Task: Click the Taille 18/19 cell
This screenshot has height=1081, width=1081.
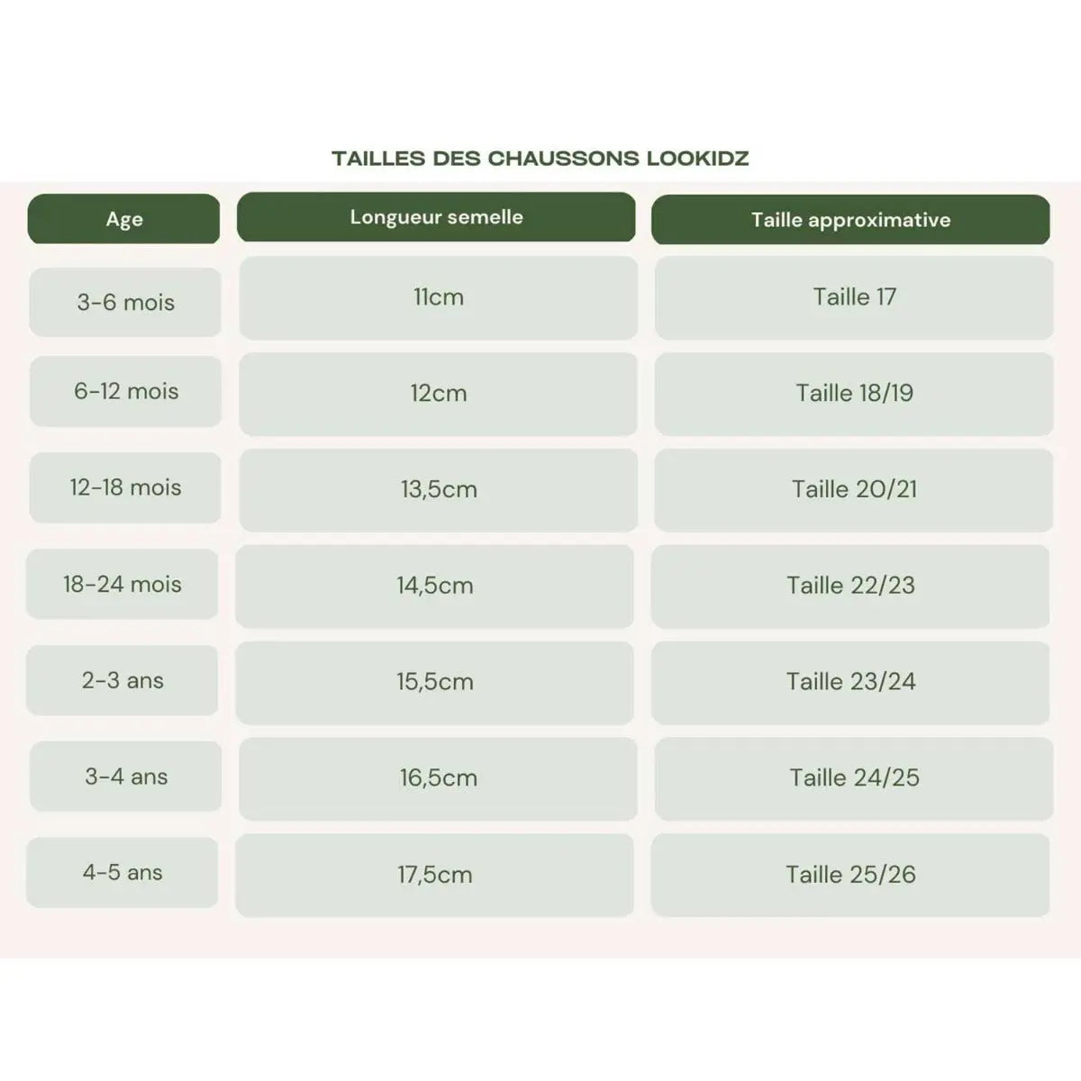Action: click(854, 394)
